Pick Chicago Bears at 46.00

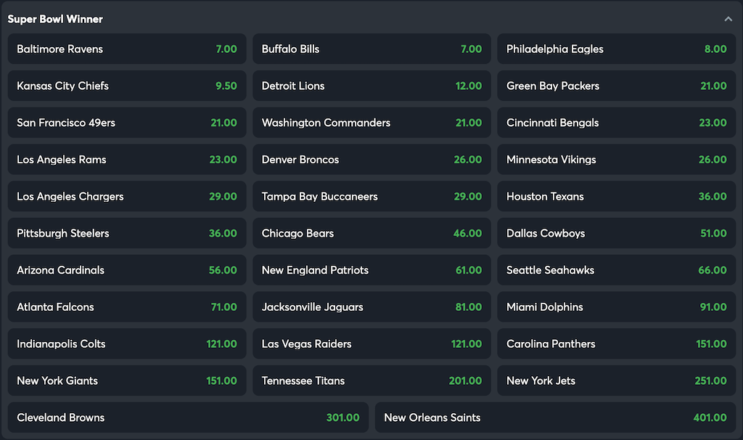[371, 233]
